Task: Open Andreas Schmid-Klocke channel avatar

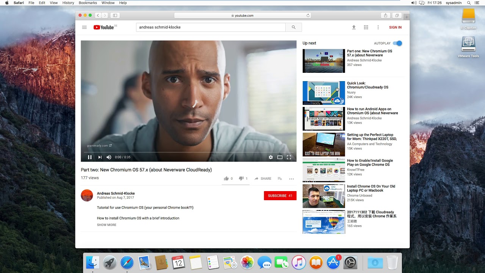Action: coord(87,195)
